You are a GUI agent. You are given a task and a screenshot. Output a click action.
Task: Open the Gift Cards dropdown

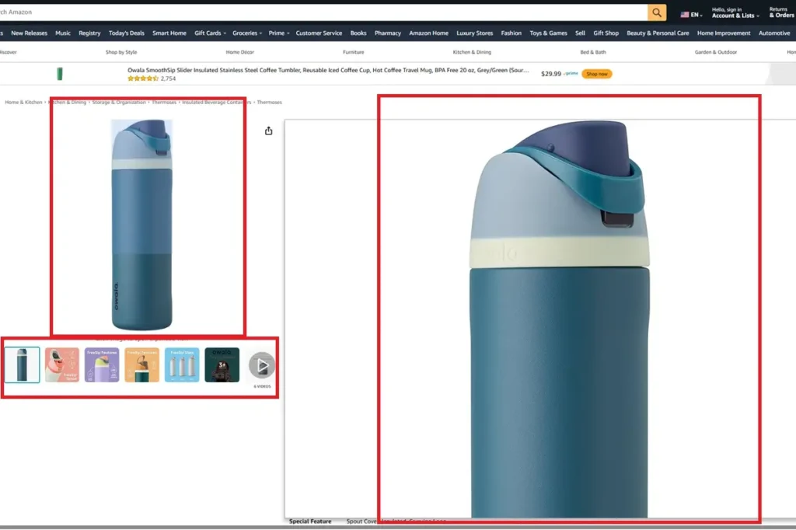tap(209, 33)
